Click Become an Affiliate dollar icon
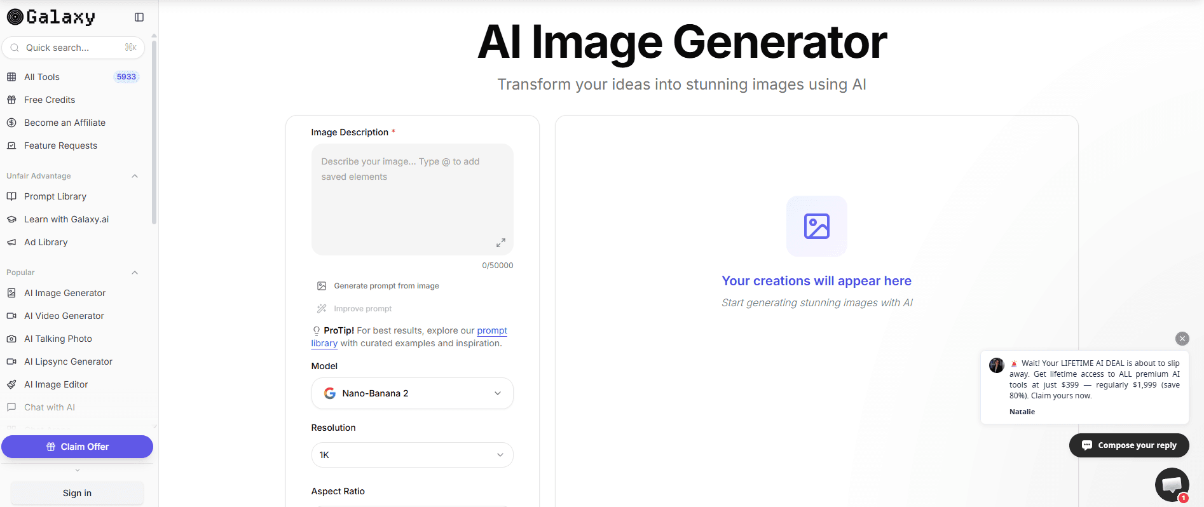 coord(11,123)
